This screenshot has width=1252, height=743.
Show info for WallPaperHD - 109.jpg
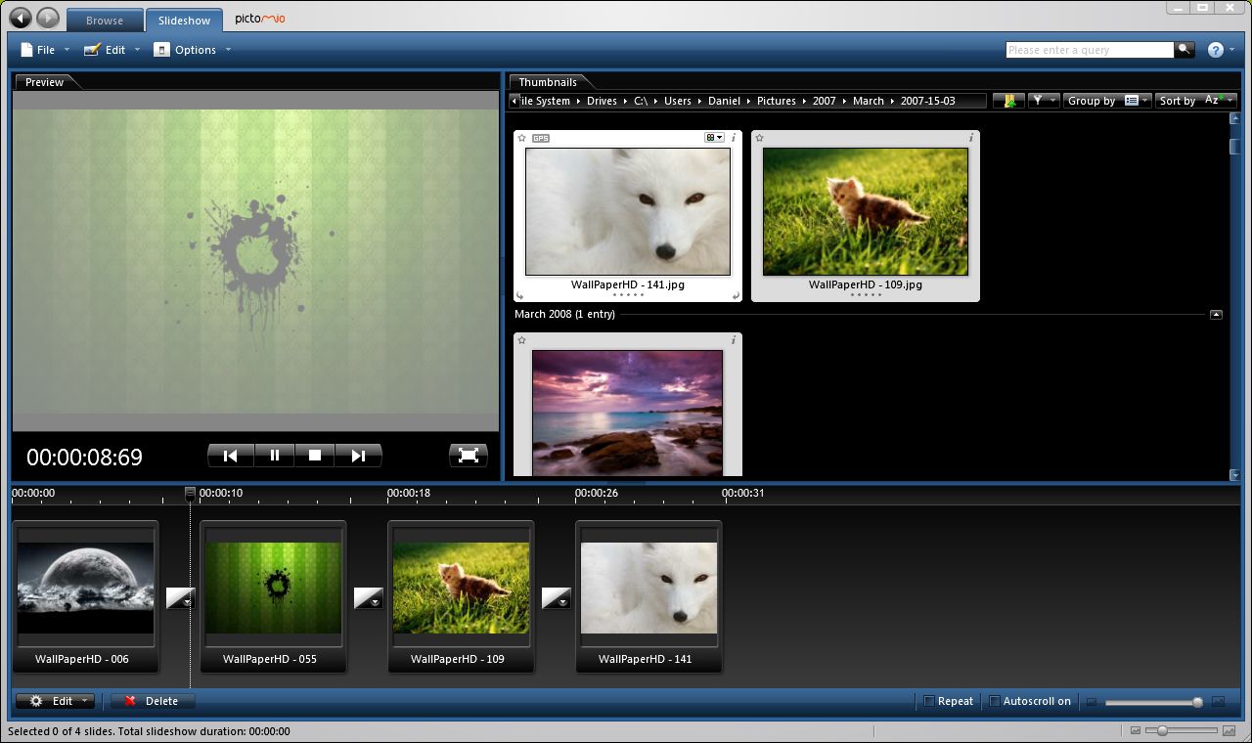point(971,138)
